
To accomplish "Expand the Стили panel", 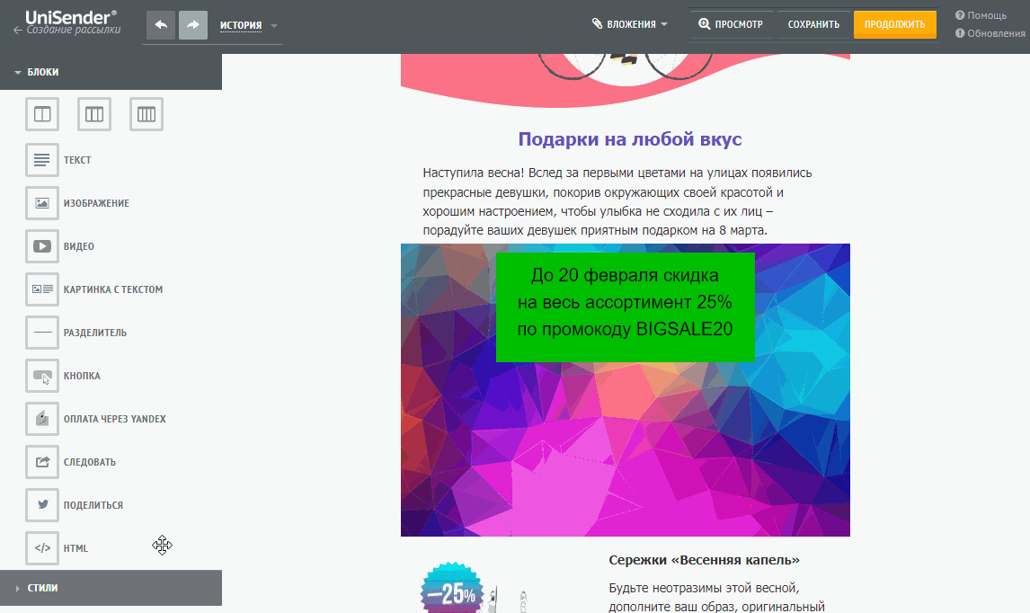I will [111, 588].
